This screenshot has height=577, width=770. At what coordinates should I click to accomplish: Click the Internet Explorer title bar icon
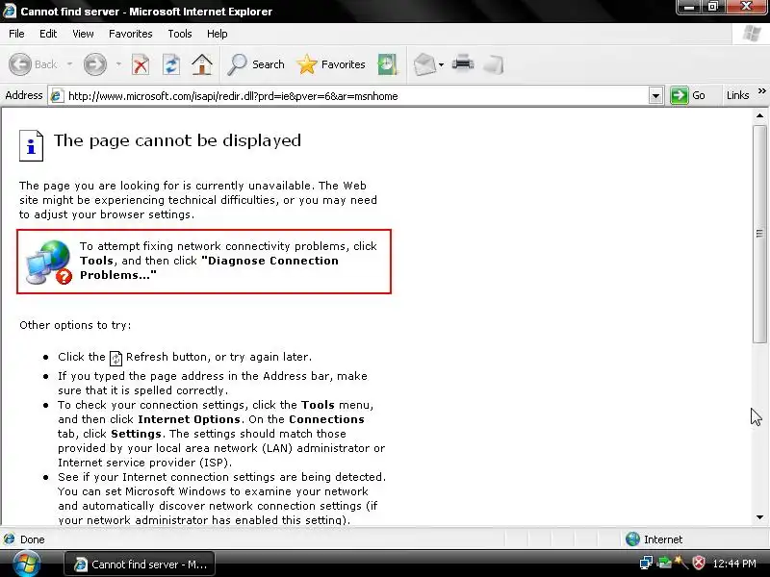(x=10, y=11)
